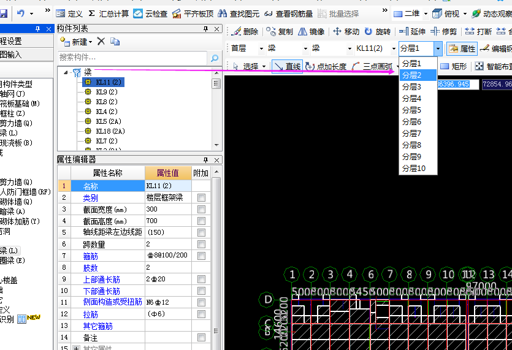Run 汇总计算 summary calculation
This screenshot has width=512, height=350.
point(109,13)
